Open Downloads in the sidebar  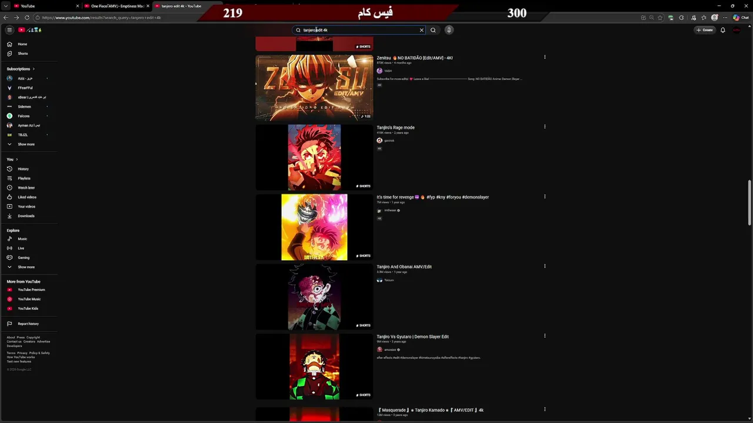click(x=28, y=216)
